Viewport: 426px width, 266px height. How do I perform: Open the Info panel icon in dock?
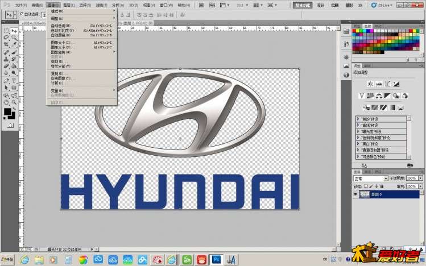346,75
